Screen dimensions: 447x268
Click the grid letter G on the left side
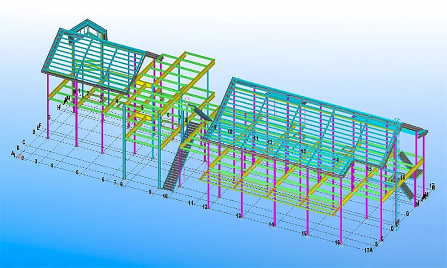(x=49, y=118)
